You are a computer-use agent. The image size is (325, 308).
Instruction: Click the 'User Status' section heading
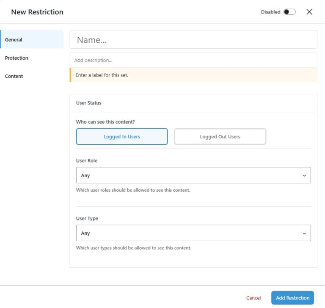click(x=88, y=103)
